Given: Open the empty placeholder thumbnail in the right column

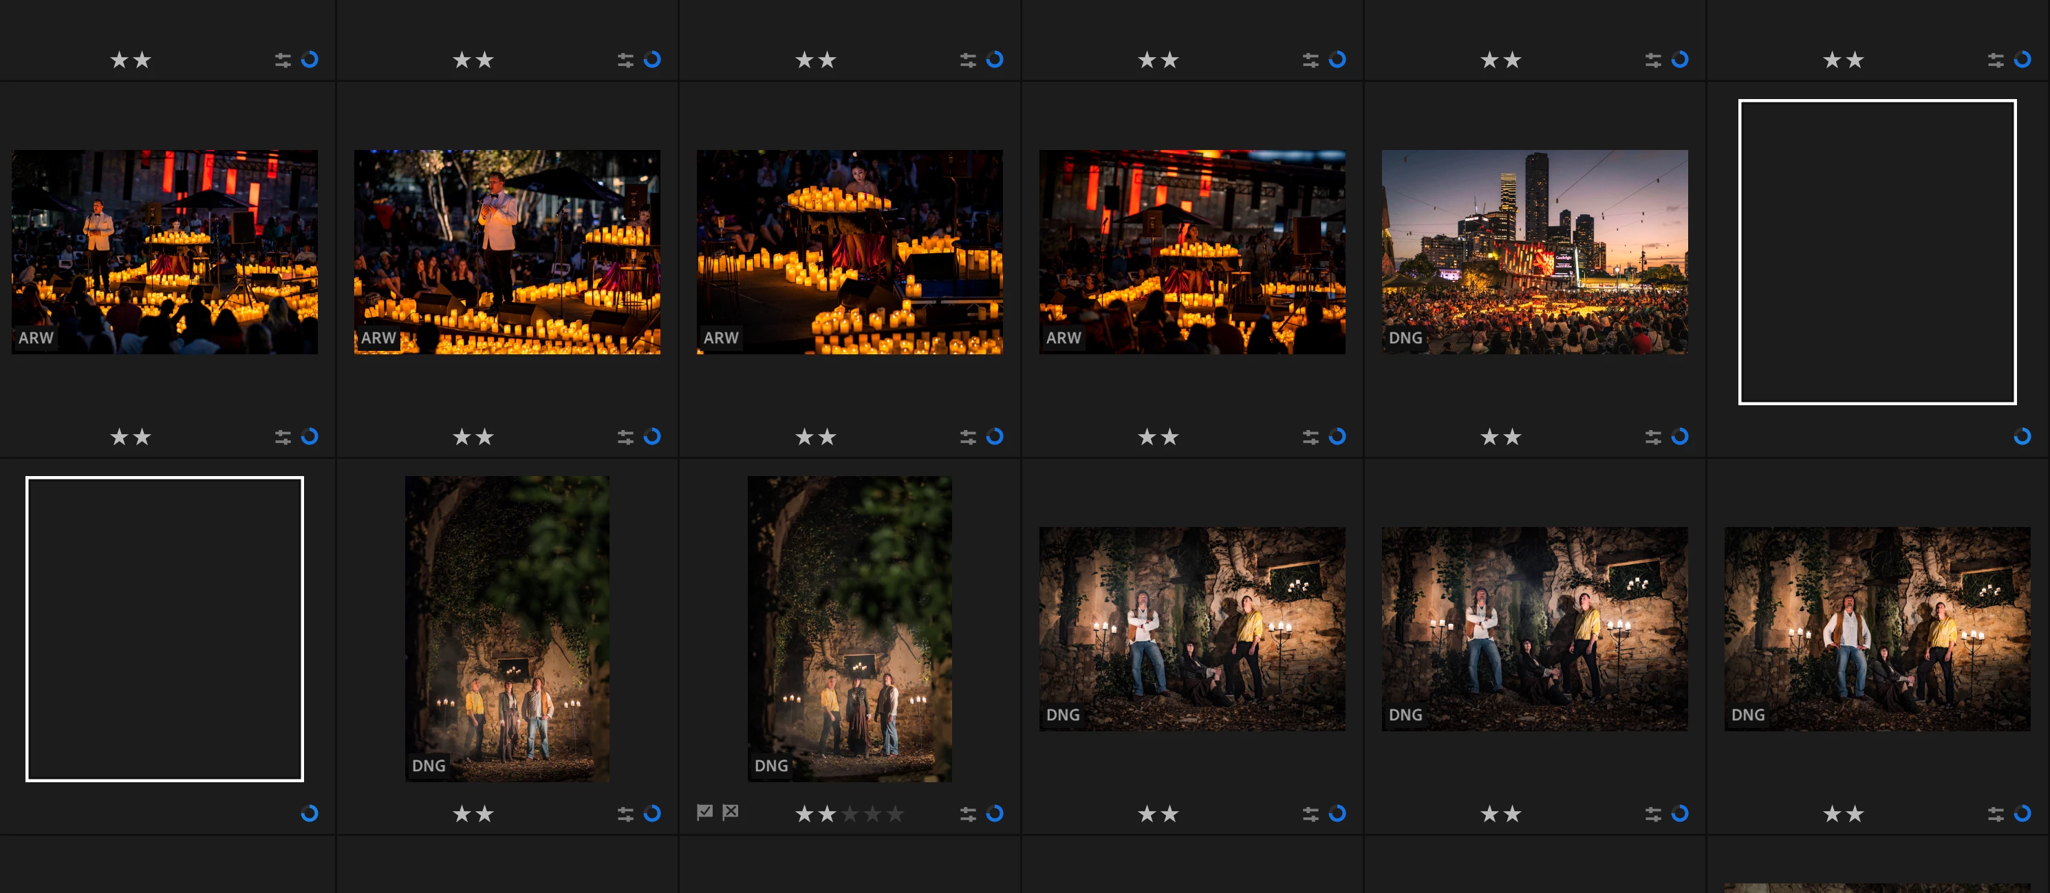Looking at the screenshot, I should (1877, 252).
